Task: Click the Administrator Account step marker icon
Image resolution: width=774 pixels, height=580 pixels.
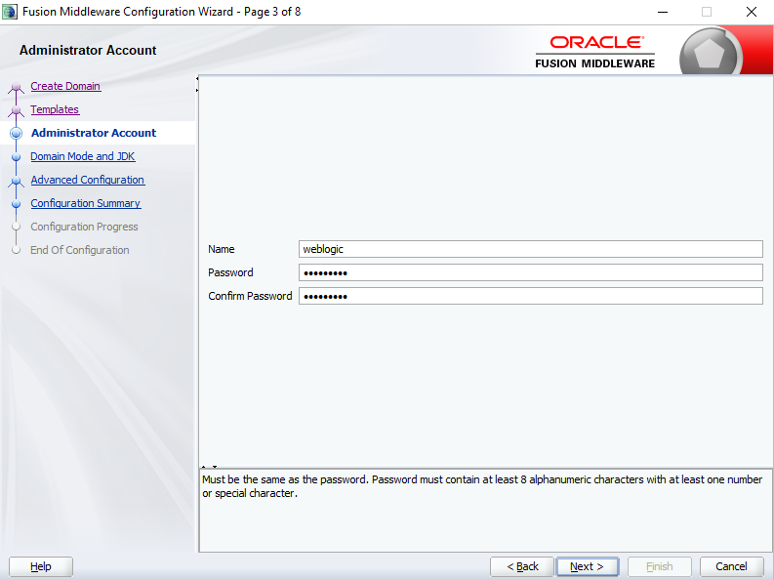Action: 17,133
